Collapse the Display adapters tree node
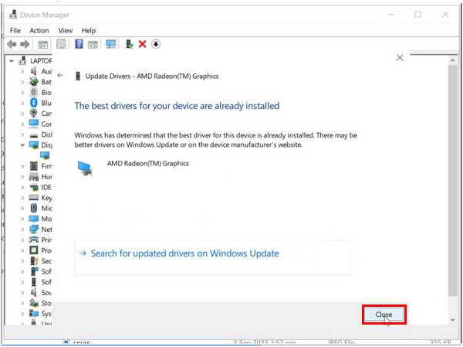This screenshot has width=463, height=347. [x=22, y=145]
